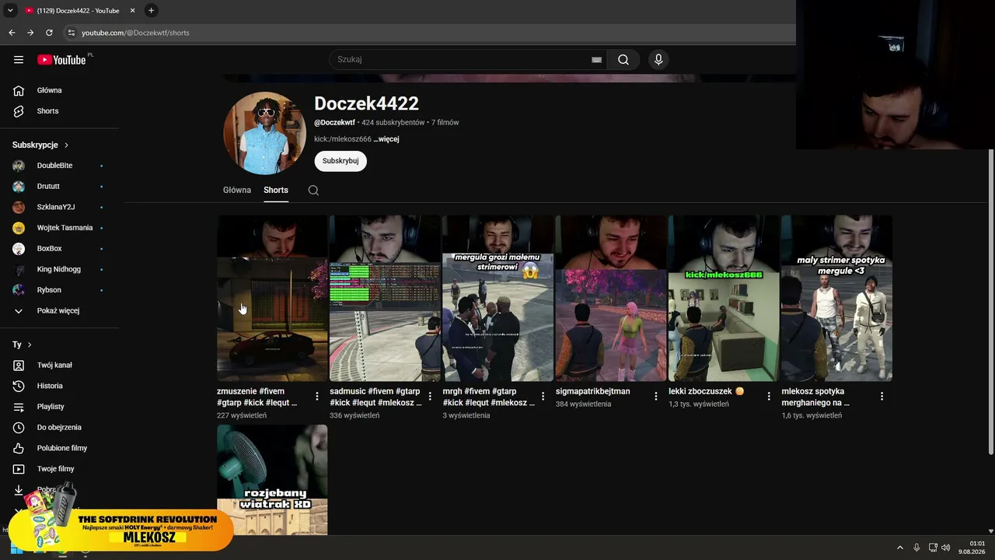Expand the Ty section header
This screenshot has height=560, width=995.
(x=22, y=345)
